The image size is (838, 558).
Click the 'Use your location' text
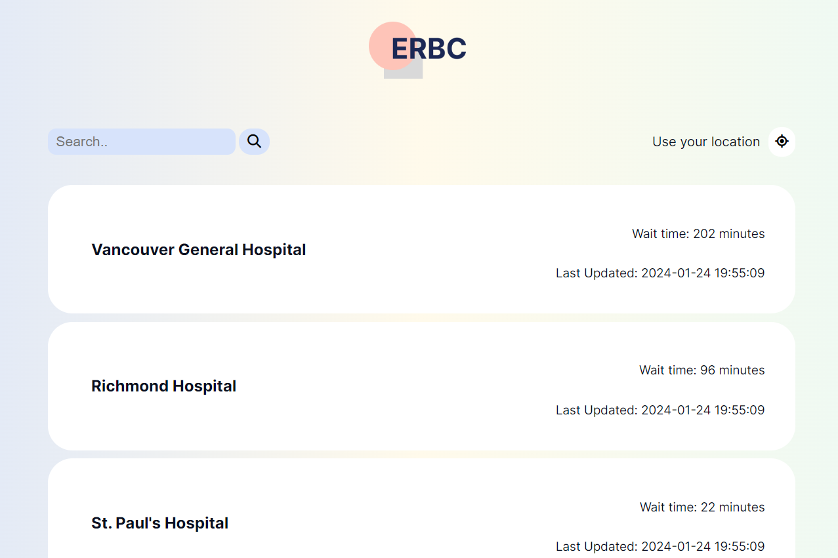click(x=706, y=142)
